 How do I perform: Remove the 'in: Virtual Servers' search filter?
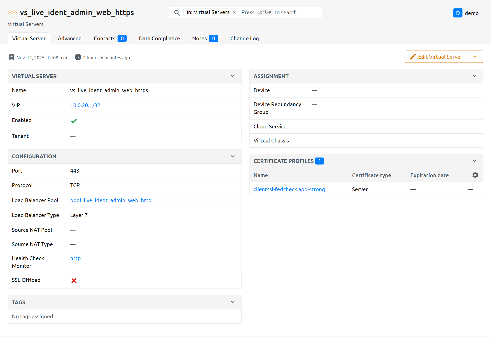click(234, 12)
